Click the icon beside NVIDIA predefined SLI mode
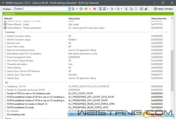The height and width of the screenshot is (119, 176). (5, 107)
